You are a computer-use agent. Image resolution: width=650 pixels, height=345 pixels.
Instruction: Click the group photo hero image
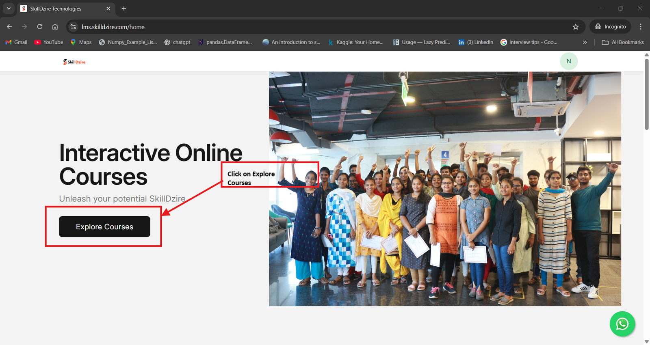445,189
